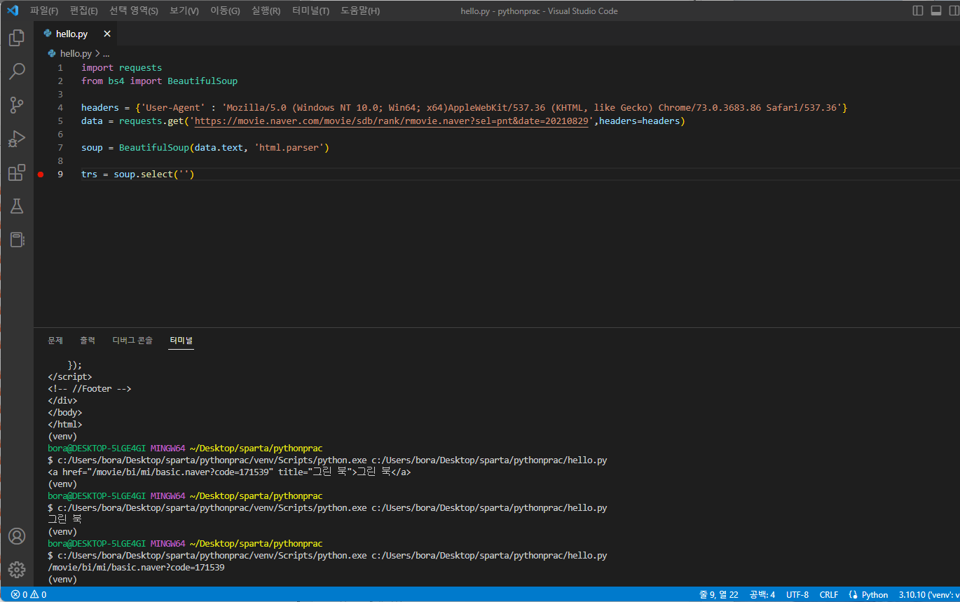Open the 파일(F) menu
The width and height of the screenshot is (960, 602).
click(44, 11)
